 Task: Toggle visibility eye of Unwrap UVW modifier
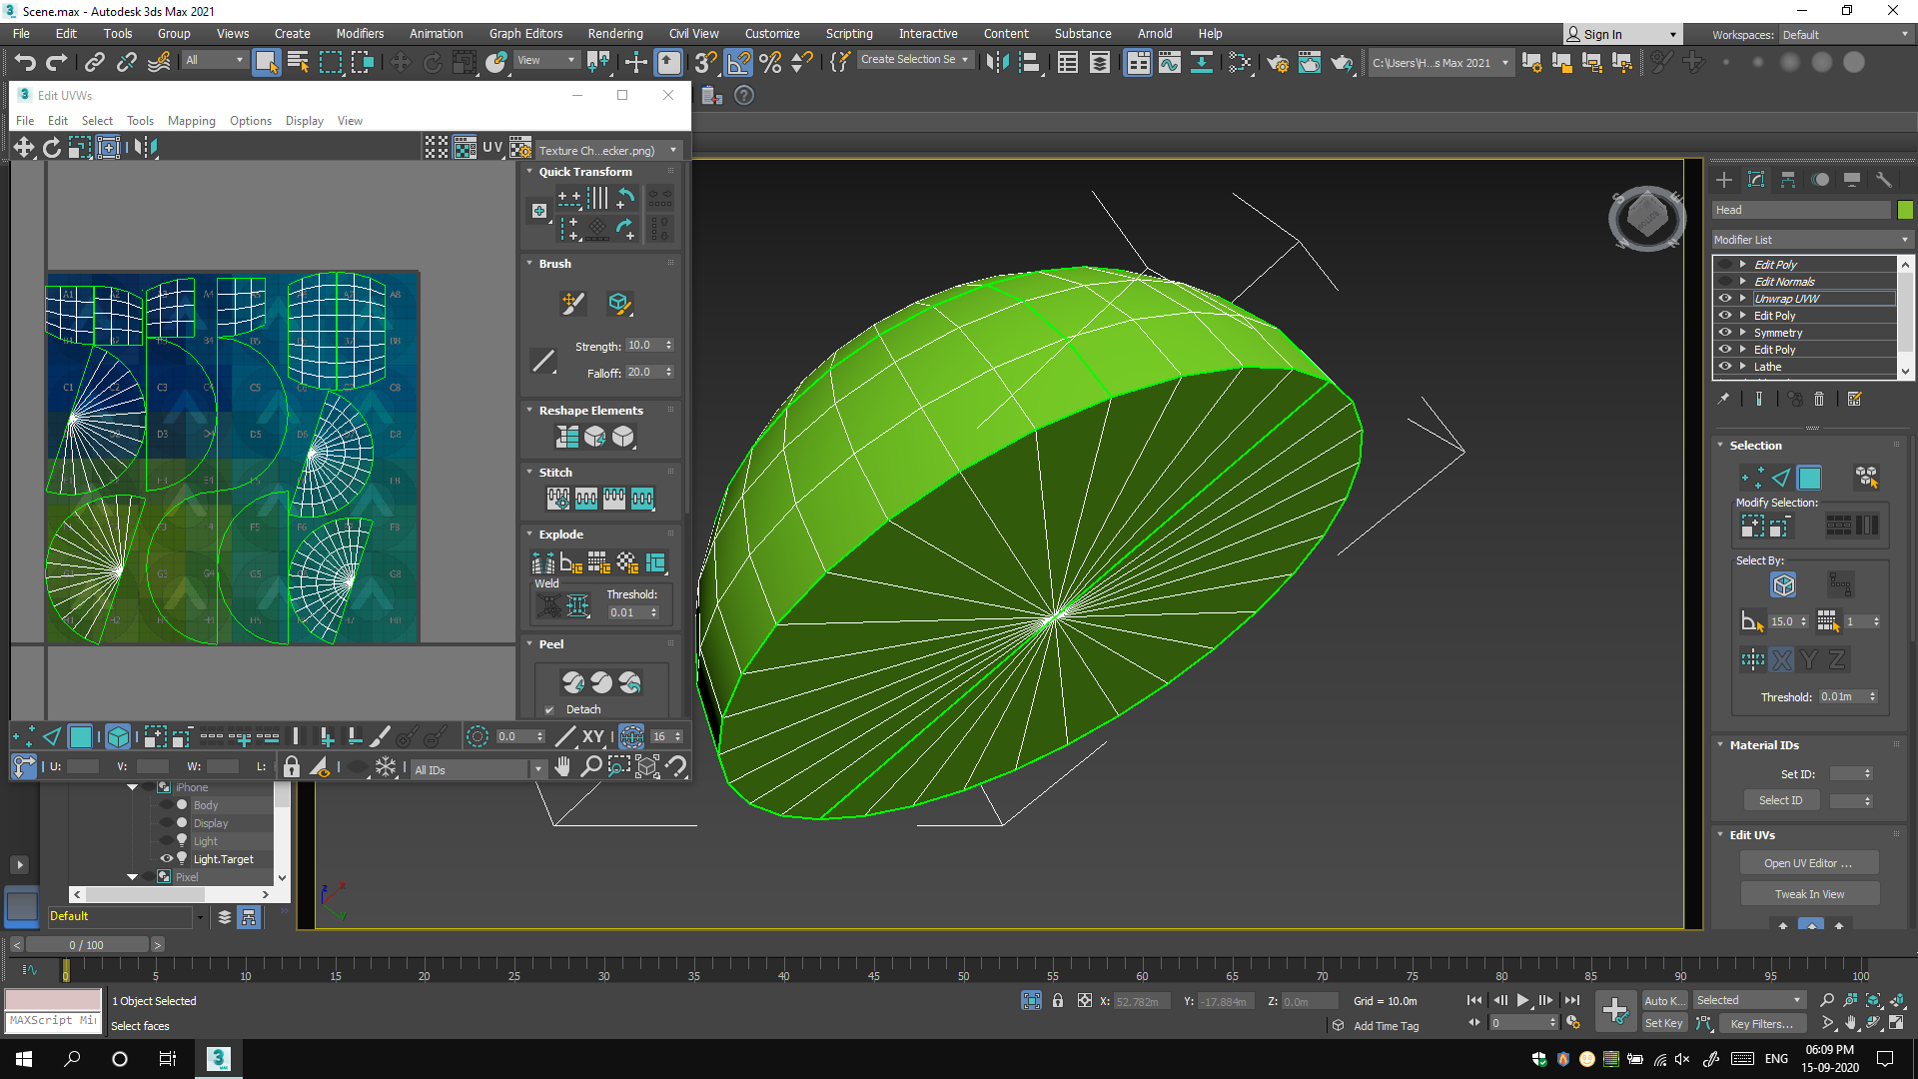[1725, 298]
